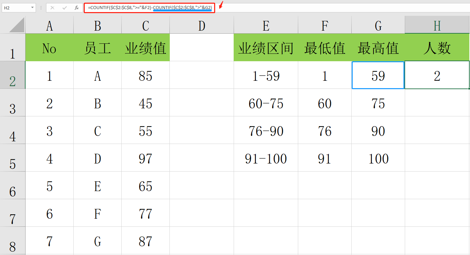This screenshot has height=255, width=470.
Task: Select column A header
Action: pyautogui.click(x=49, y=25)
